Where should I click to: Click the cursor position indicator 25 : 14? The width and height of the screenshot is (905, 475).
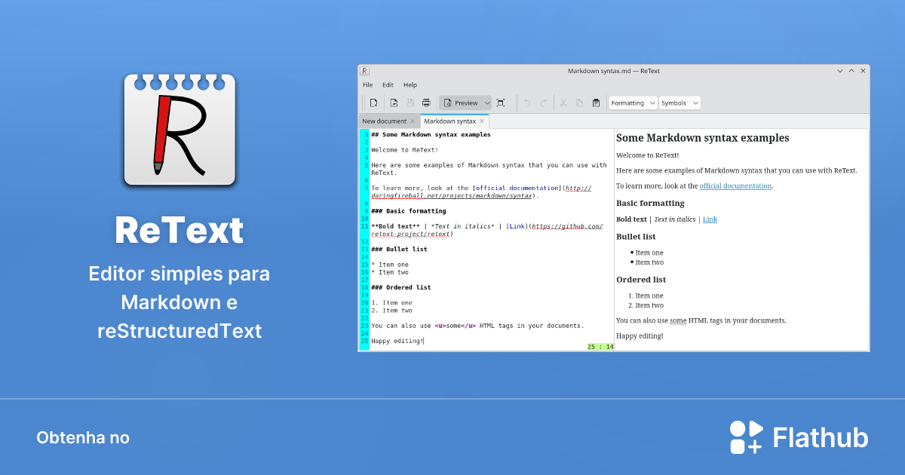600,345
